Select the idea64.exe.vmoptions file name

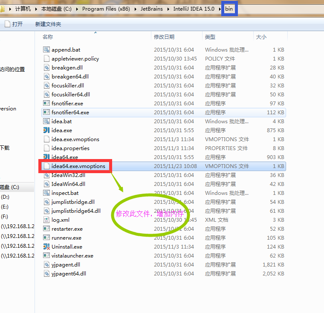pyautogui.click(x=78, y=166)
